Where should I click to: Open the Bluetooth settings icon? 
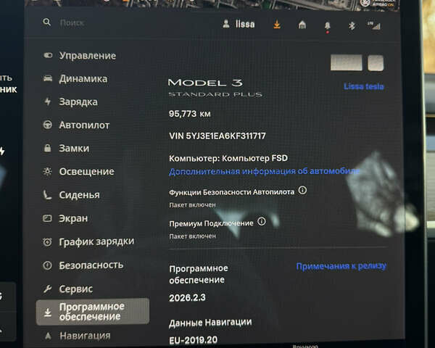tap(352, 26)
